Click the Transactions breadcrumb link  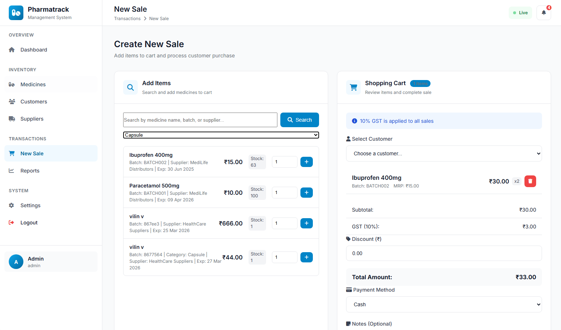(x=127, y=19)
